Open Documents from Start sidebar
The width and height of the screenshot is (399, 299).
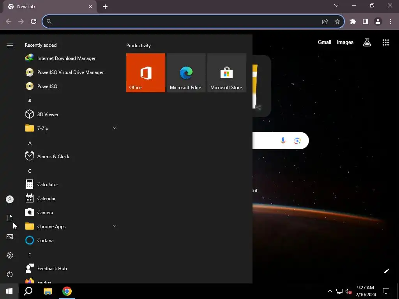click(10, 218)
